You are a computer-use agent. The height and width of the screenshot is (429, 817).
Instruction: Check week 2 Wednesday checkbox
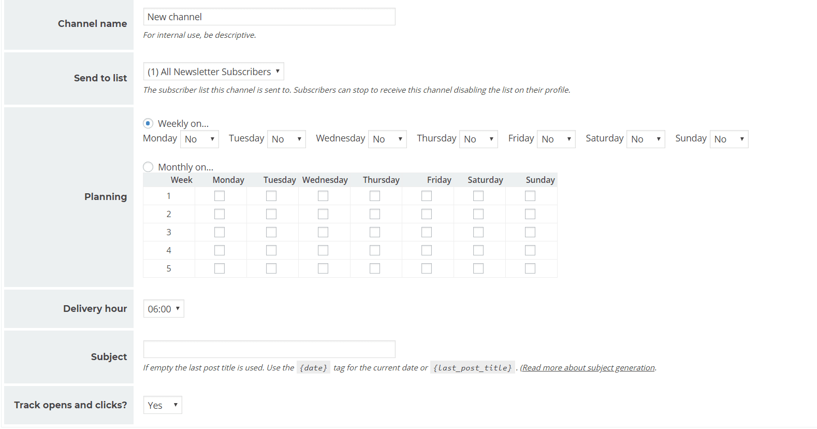pyautogui.click(x=323, y=214)
